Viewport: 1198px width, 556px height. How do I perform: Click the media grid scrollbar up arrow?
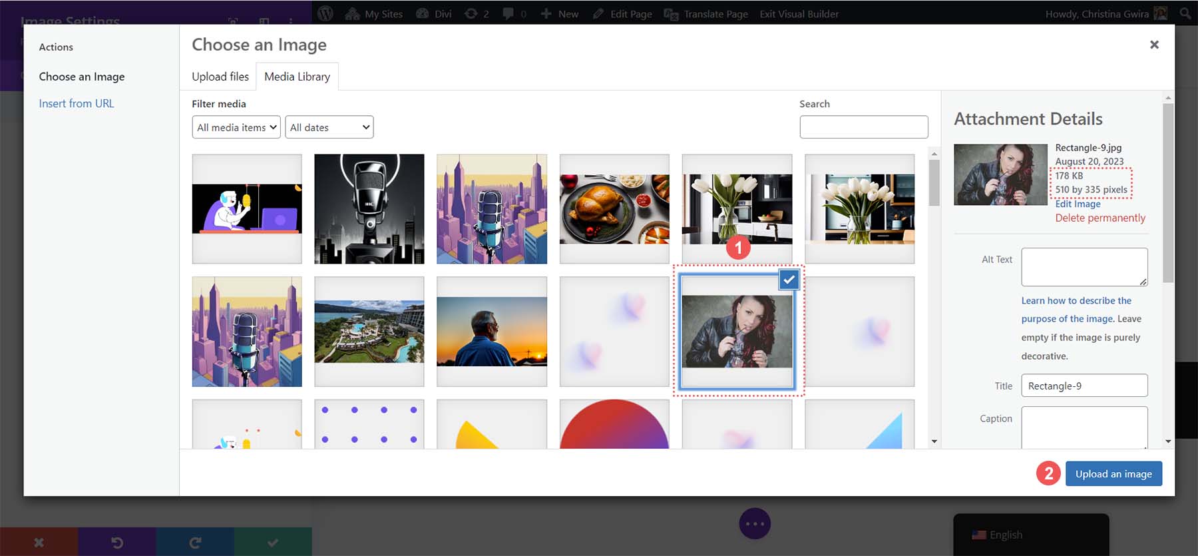934,154
